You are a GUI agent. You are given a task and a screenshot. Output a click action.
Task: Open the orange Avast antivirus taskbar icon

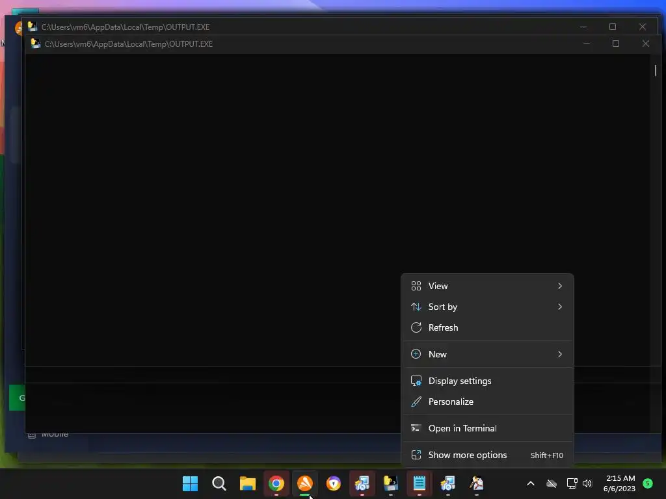coord(305,483)
